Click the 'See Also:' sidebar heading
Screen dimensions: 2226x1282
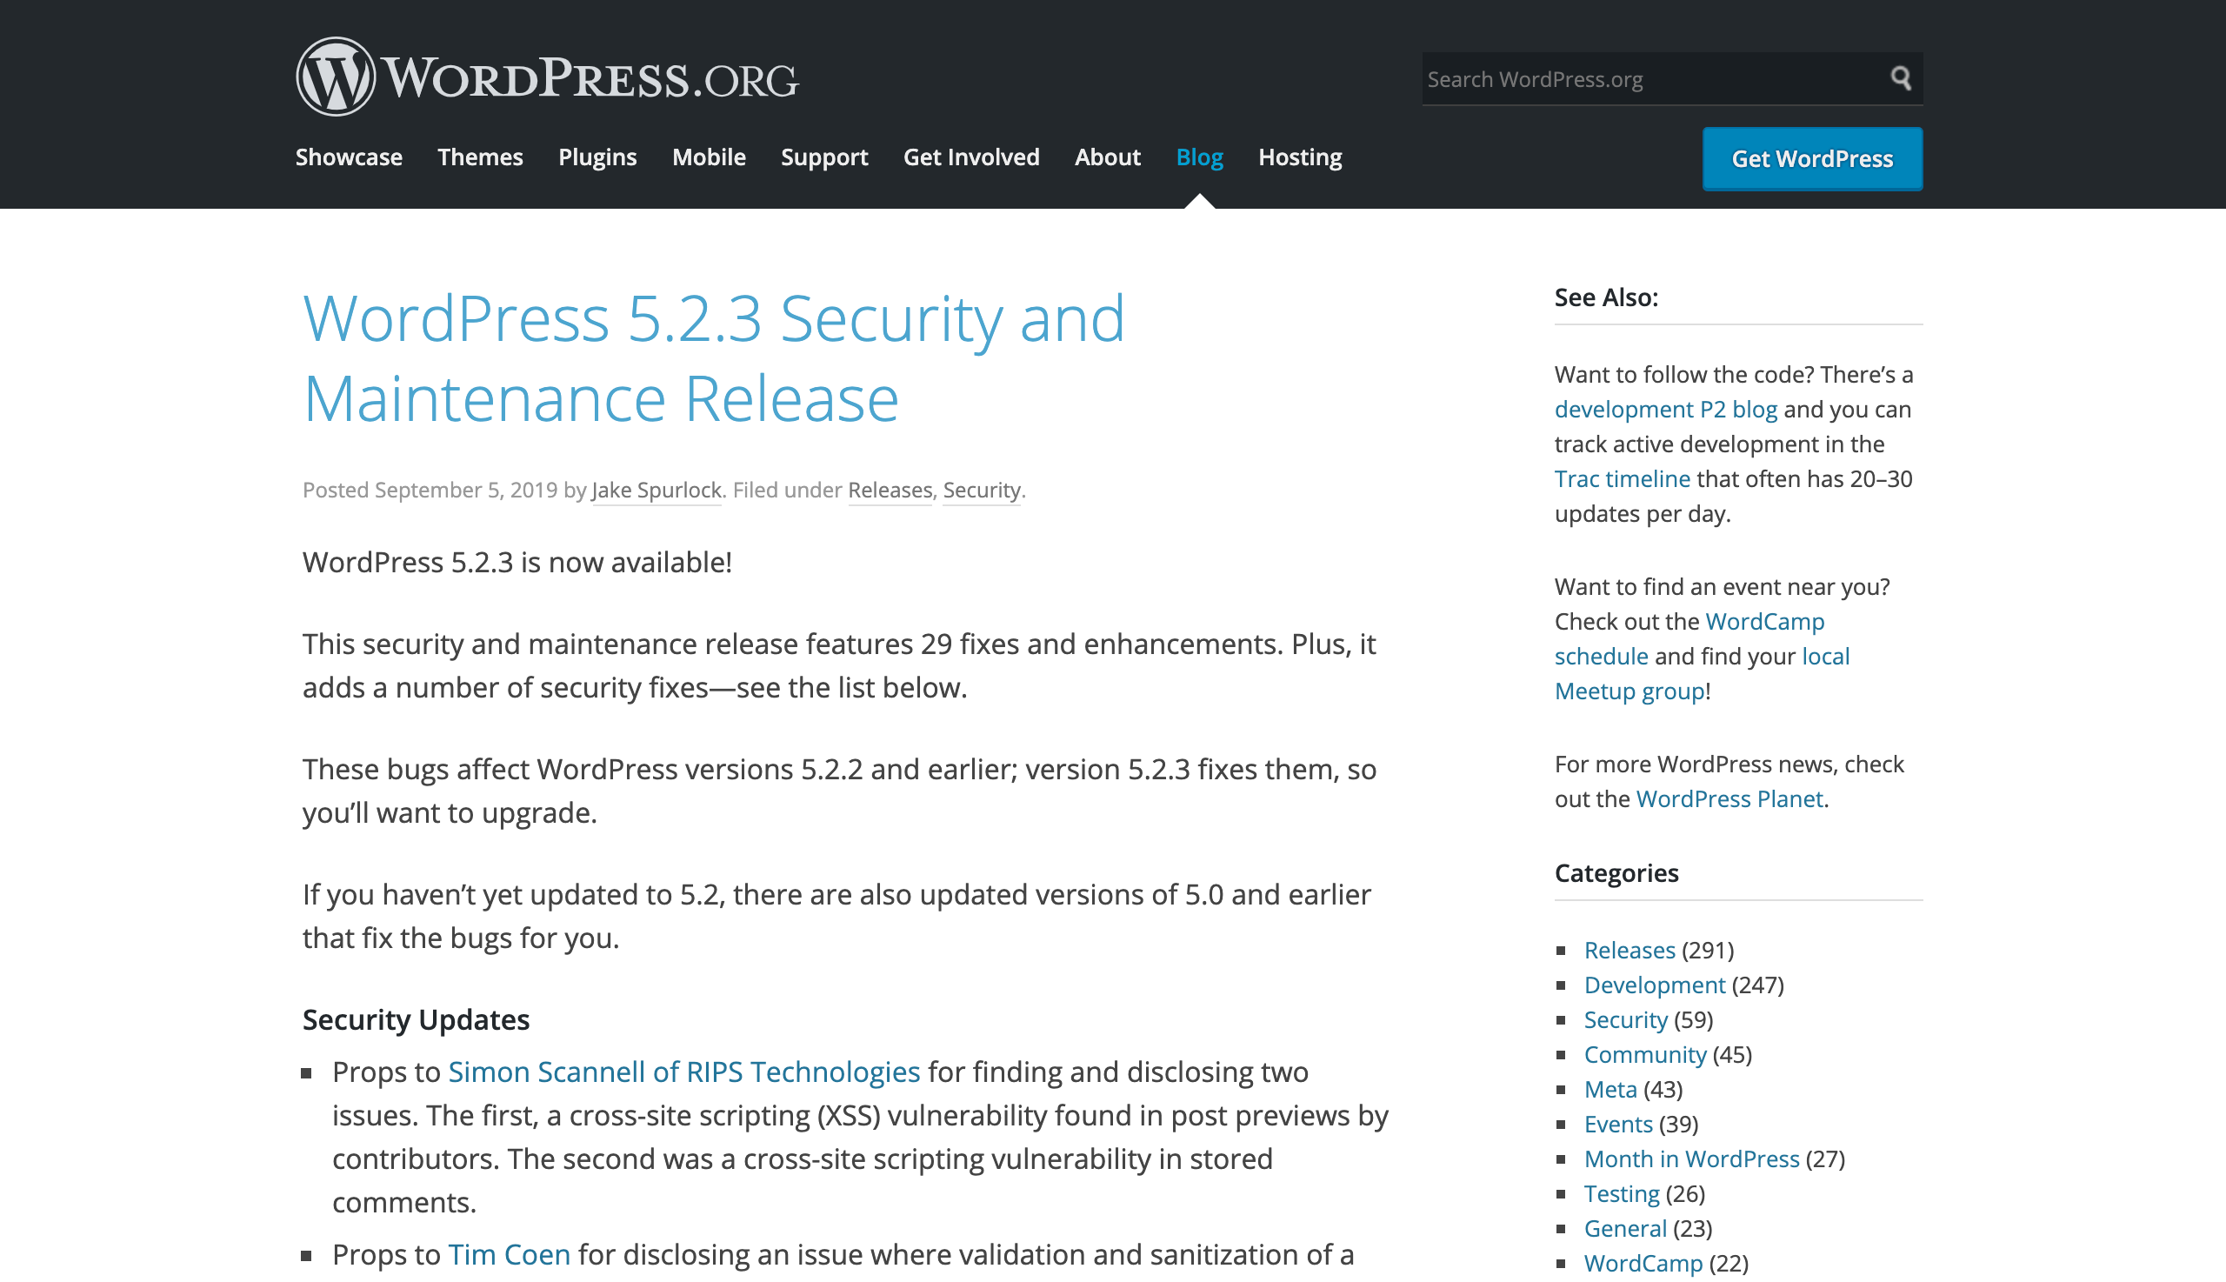click(x=1605, y=297)
